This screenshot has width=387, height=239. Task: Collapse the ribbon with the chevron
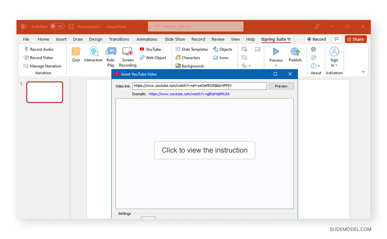click(x=363, y=72)
